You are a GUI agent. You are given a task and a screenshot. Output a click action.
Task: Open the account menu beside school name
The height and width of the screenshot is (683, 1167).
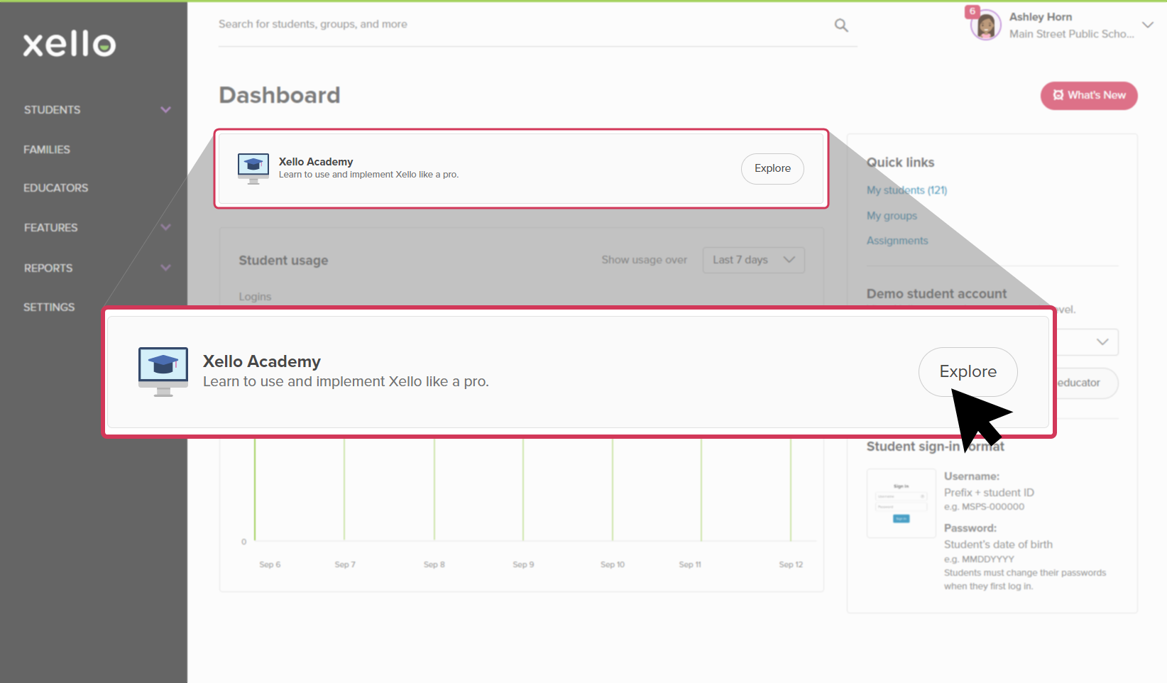(x=1148, y=25)
